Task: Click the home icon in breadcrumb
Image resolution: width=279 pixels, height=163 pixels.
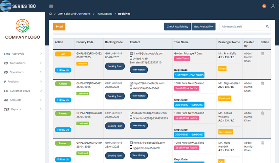Action: point(50,14)
